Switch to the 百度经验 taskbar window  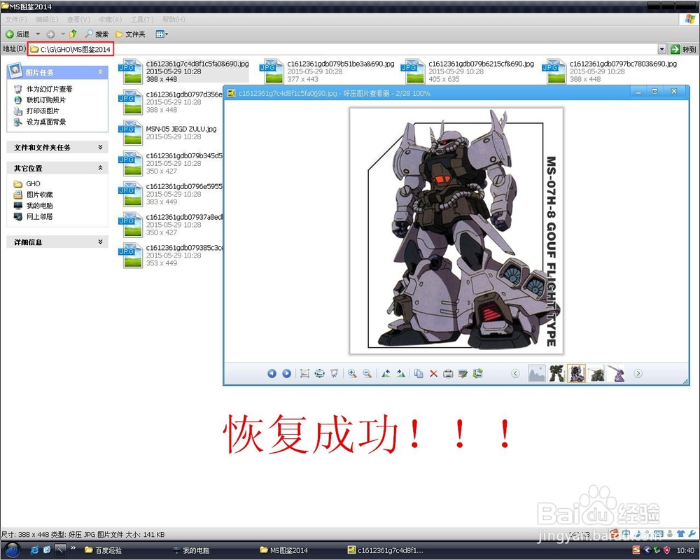(x=104, y=550)
